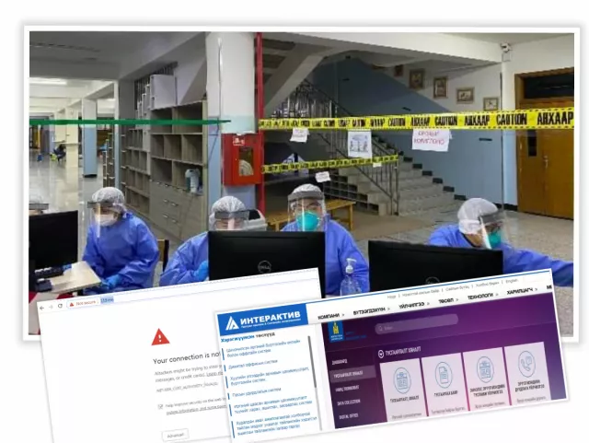Click the search field in purple portal
The width and height of the screenshot is (589, 443).
tap(416, 324)
